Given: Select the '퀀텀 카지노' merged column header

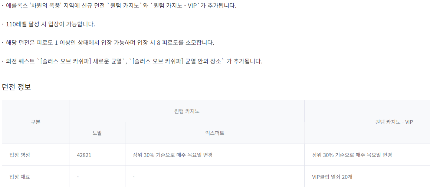Looking at the screenshot, I should point(187,111).
